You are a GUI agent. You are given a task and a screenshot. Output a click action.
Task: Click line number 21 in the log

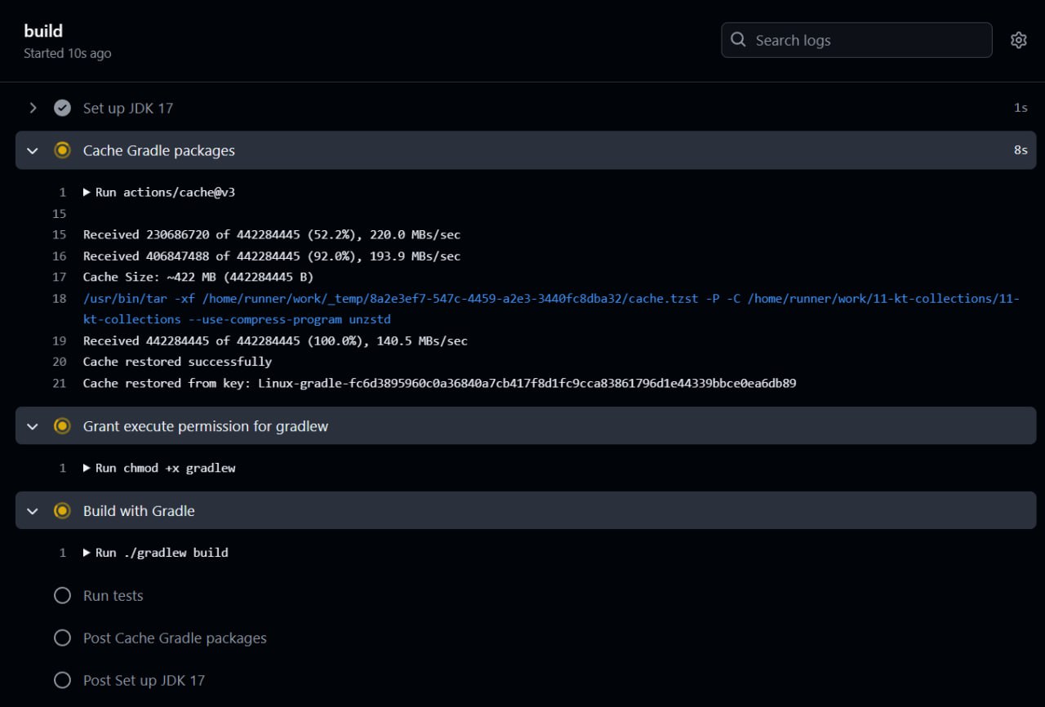[x=59, y=383]
